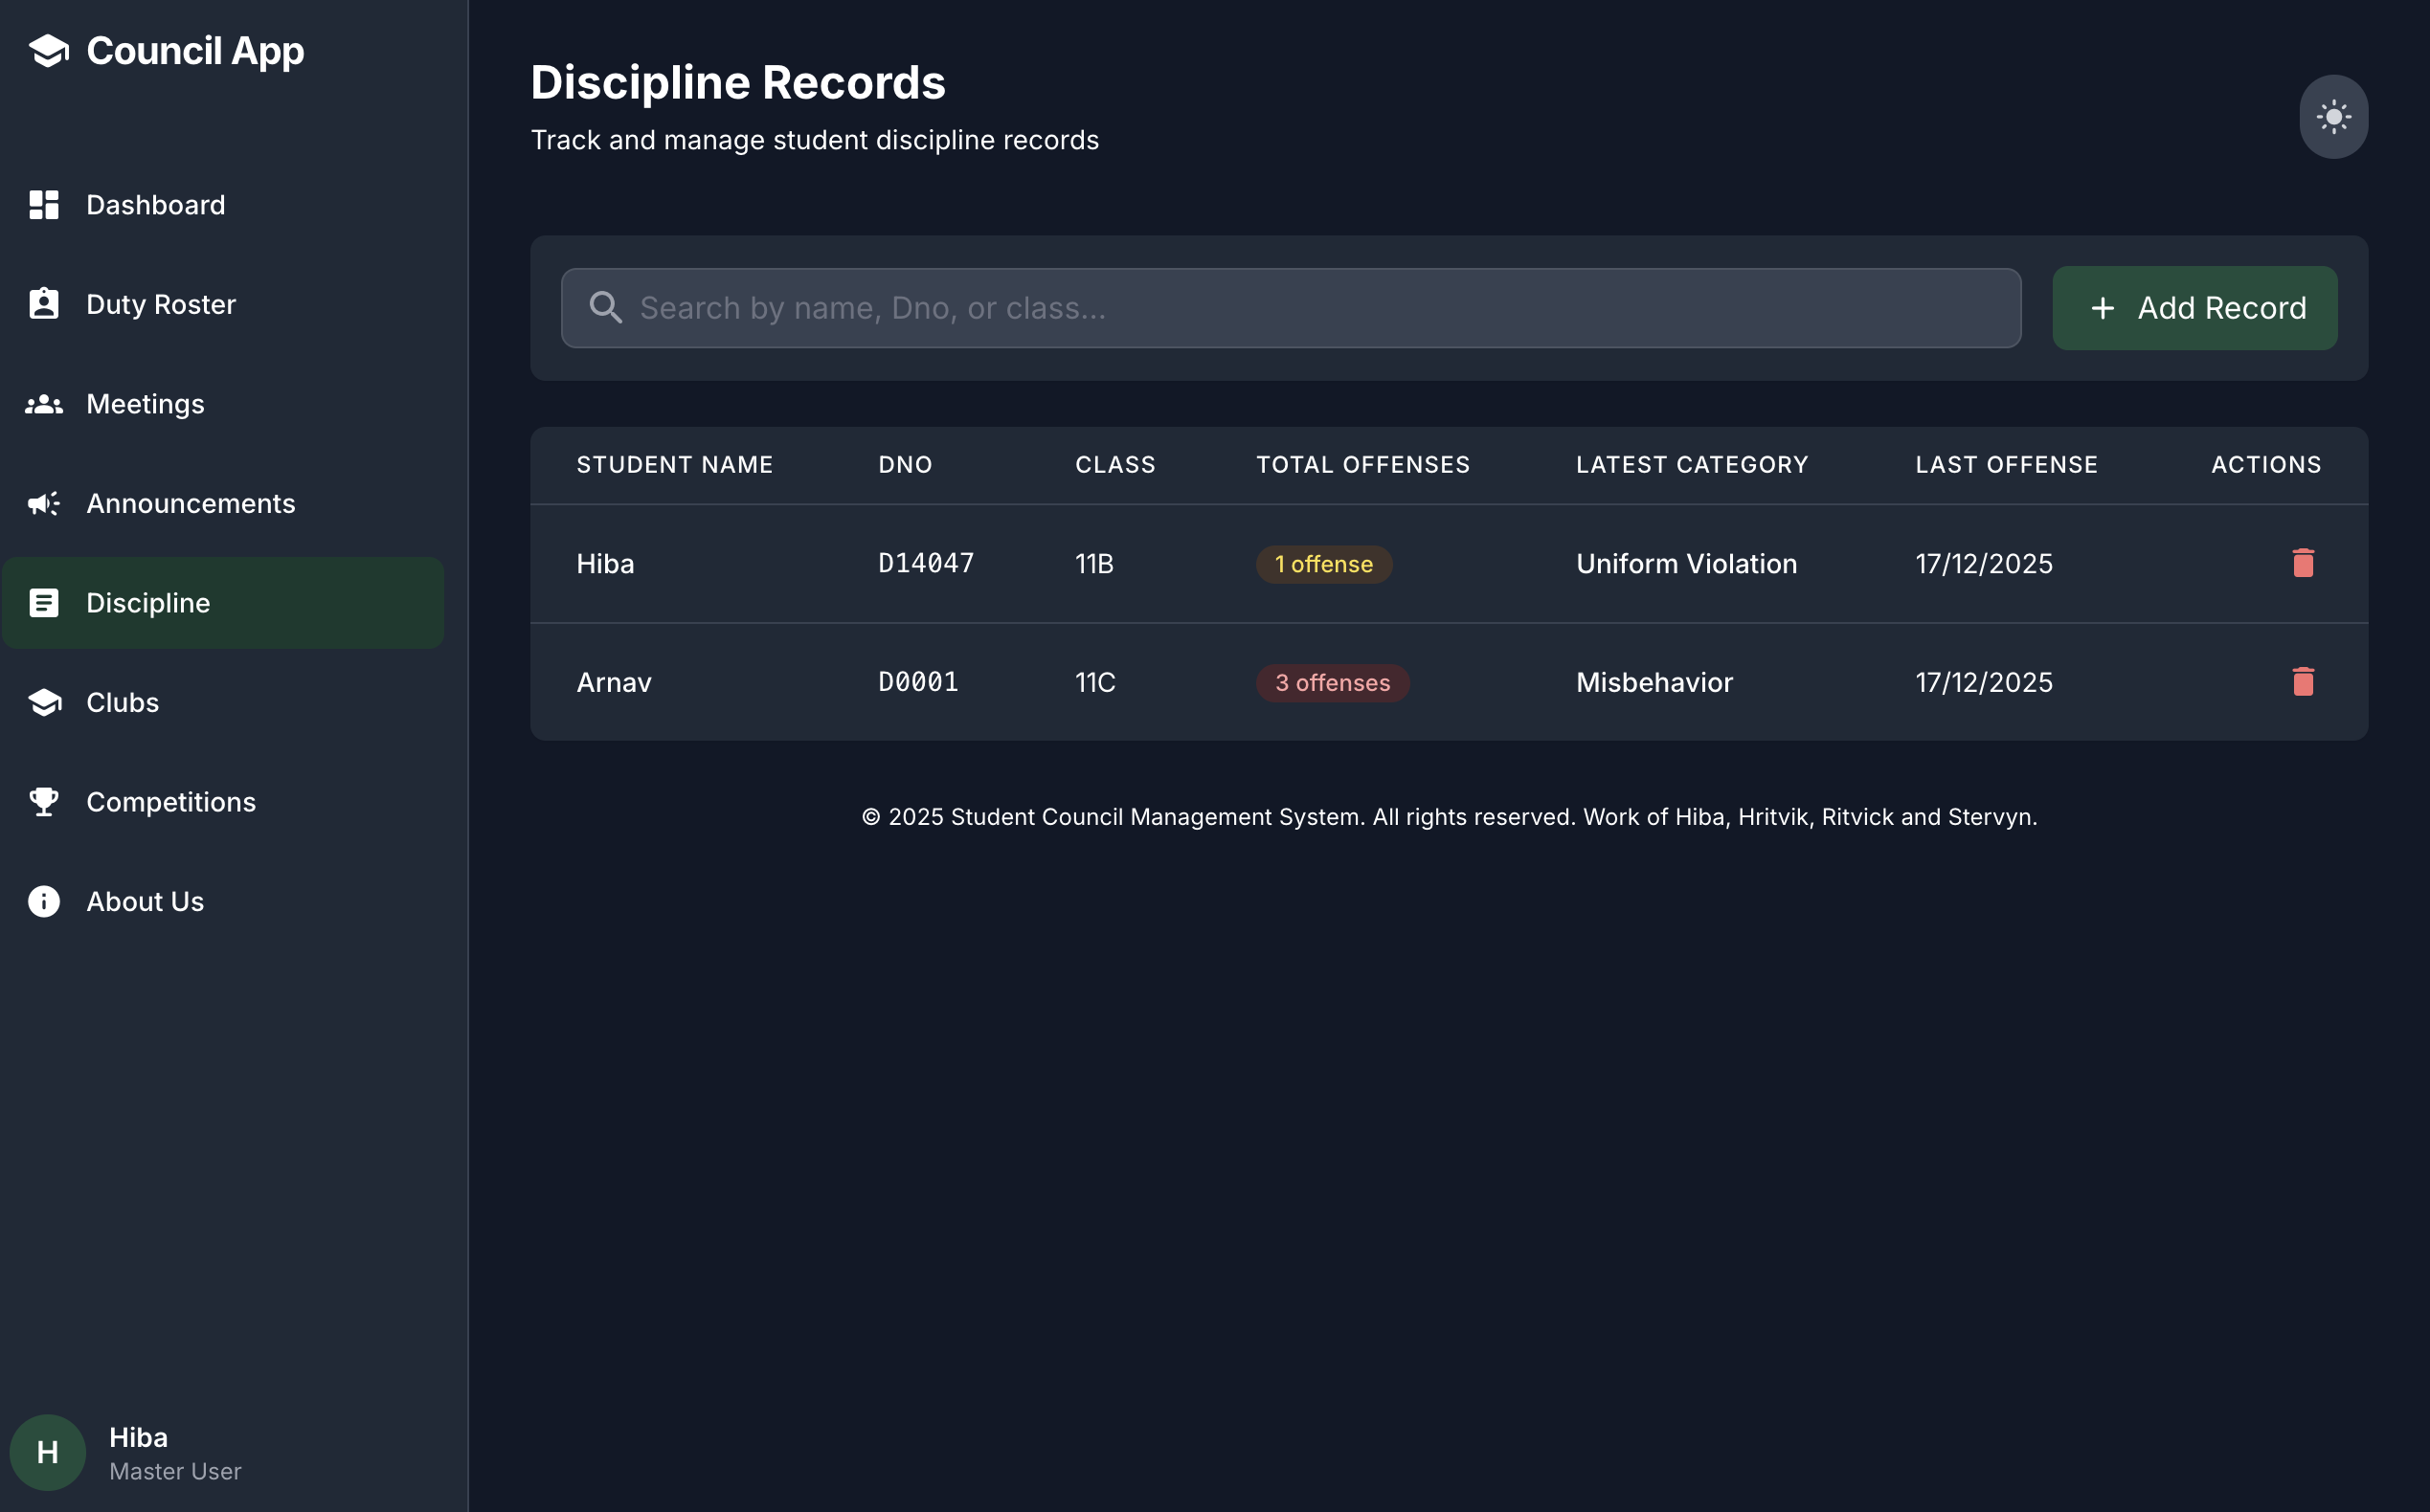Click the Competitions trophy icon
2430x1512 pixels.
click(x=44, y=802)
